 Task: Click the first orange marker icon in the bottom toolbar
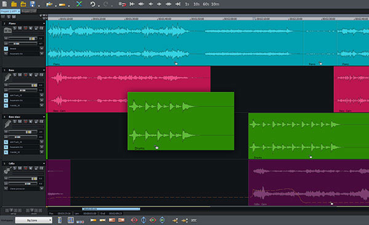tap(175, 221)
